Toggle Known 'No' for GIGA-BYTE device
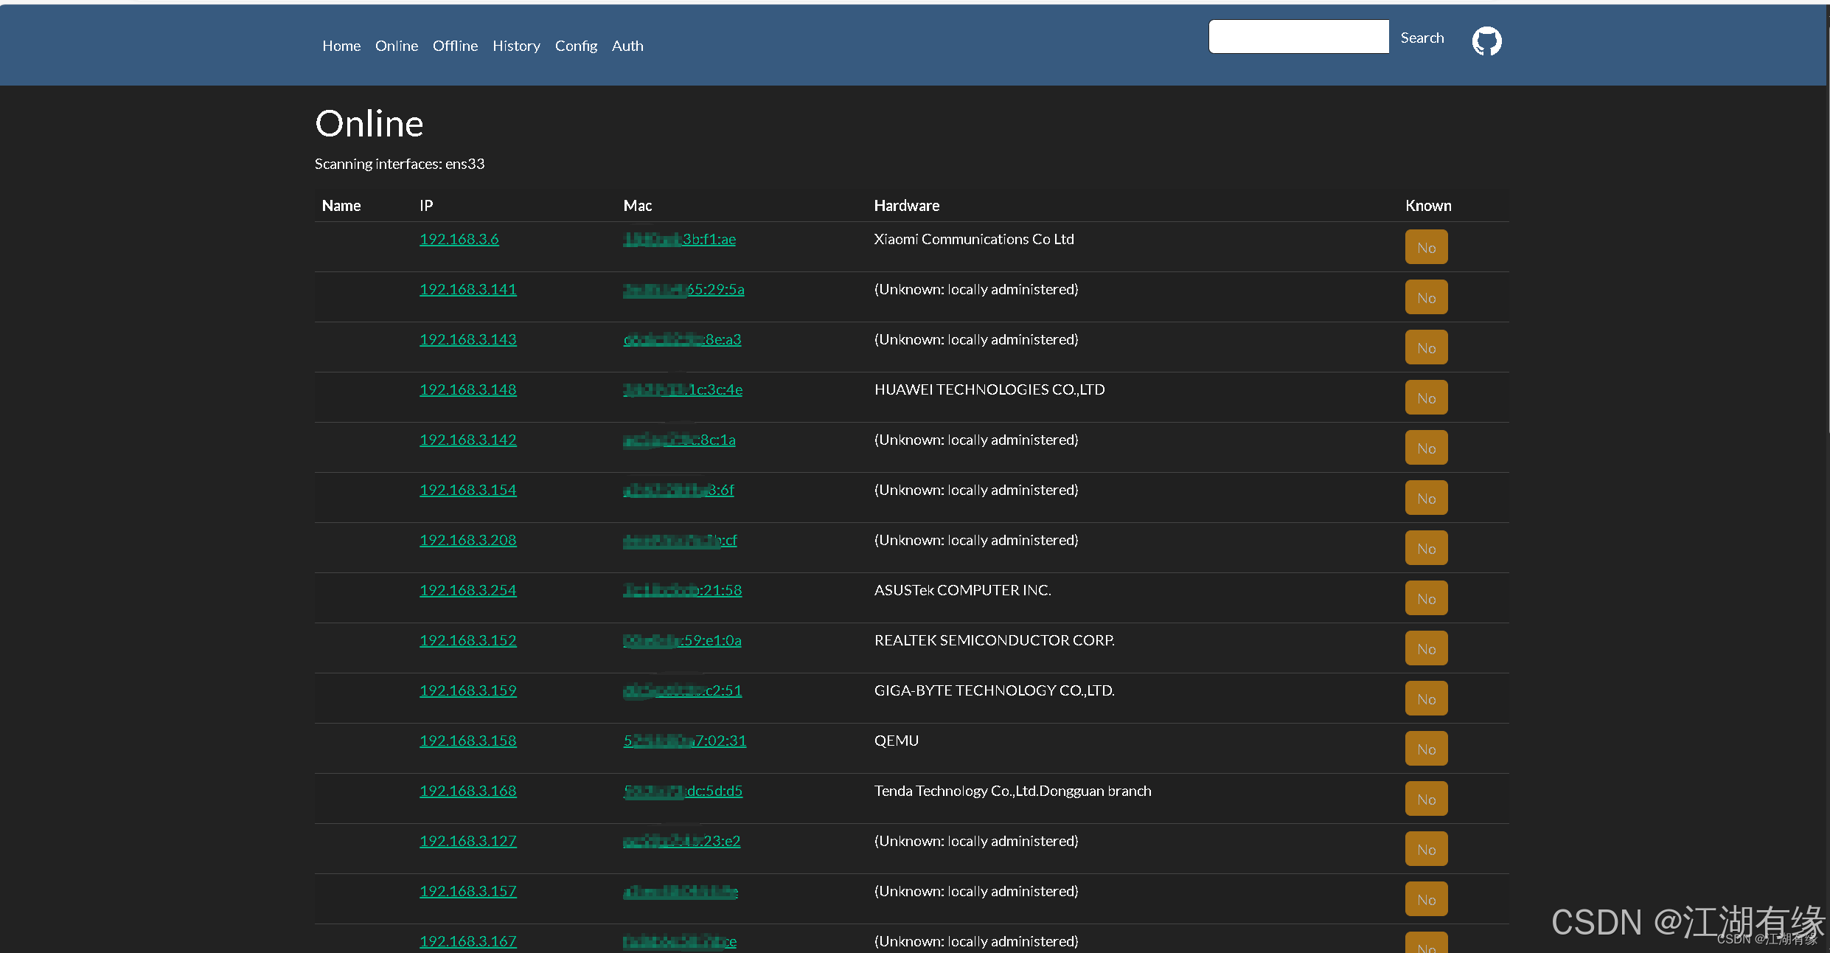Viewport: 1830px width, 953px height. (1426, 699)
